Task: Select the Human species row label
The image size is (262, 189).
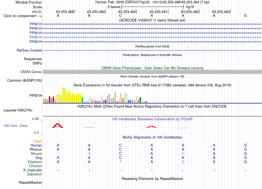Action: 36,145
